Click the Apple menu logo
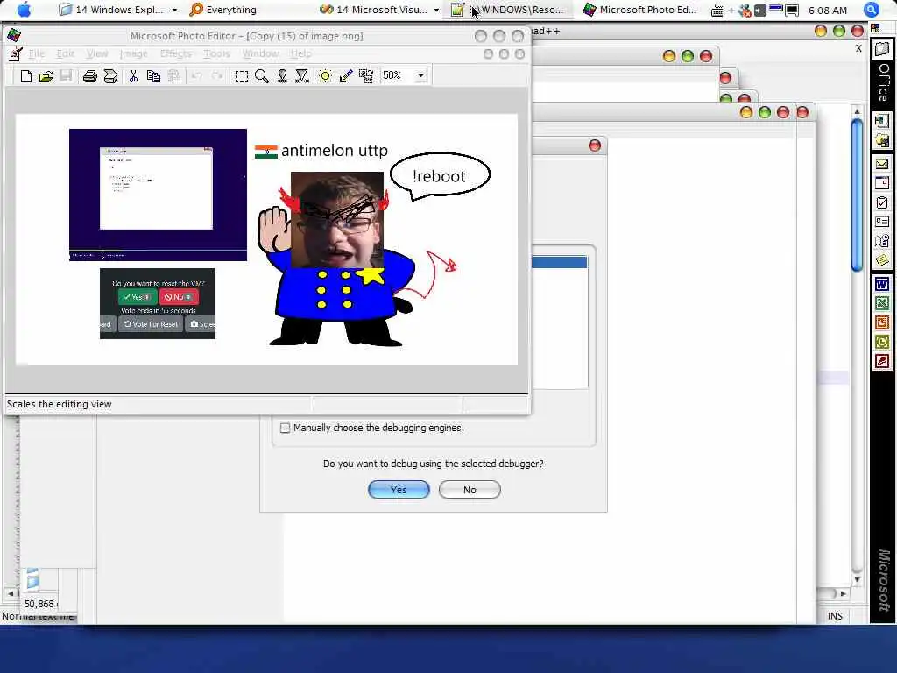This screenshot has height=673, width=897. point(25,10)
